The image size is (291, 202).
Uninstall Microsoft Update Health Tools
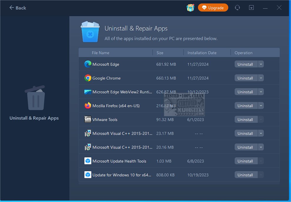tap(246, 161)
